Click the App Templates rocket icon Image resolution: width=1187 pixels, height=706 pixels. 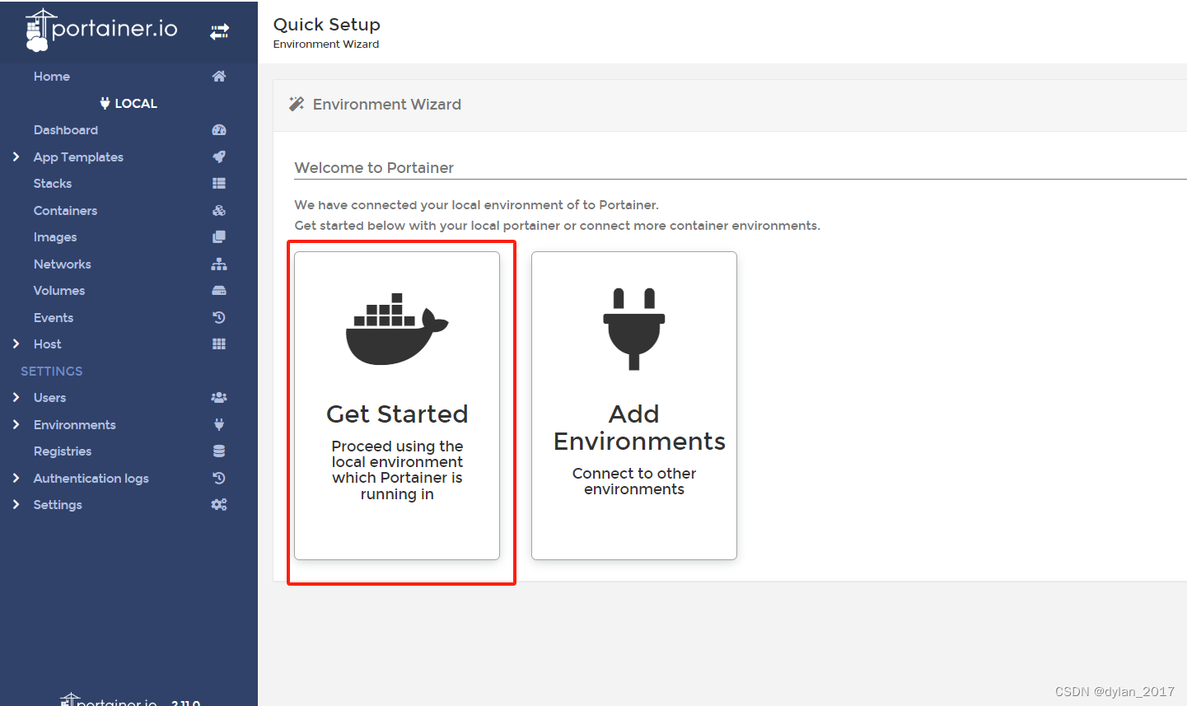point(219,157)
